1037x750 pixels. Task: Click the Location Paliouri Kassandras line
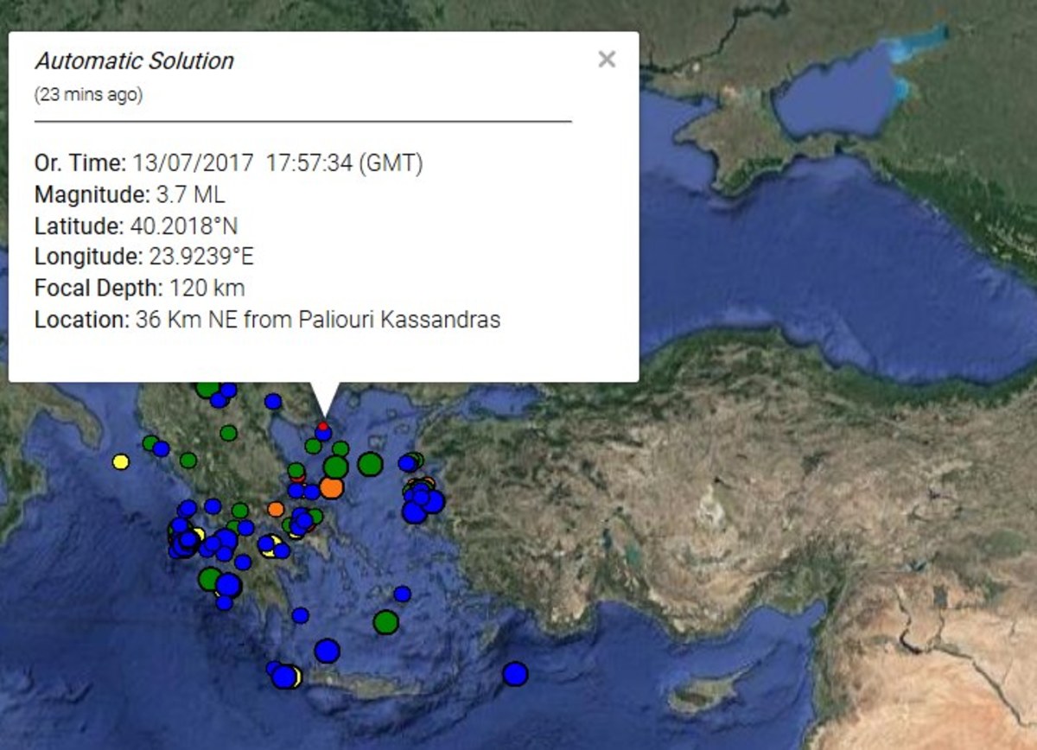pyautogui.click(x=267, y=320)
